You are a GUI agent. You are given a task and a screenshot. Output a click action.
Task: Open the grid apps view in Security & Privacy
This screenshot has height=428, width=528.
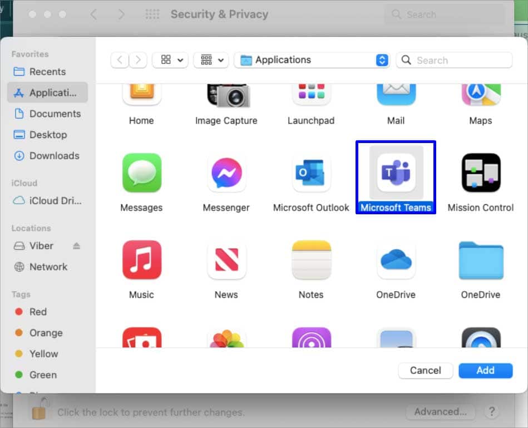pyautogui.click(x=152, y=14)
